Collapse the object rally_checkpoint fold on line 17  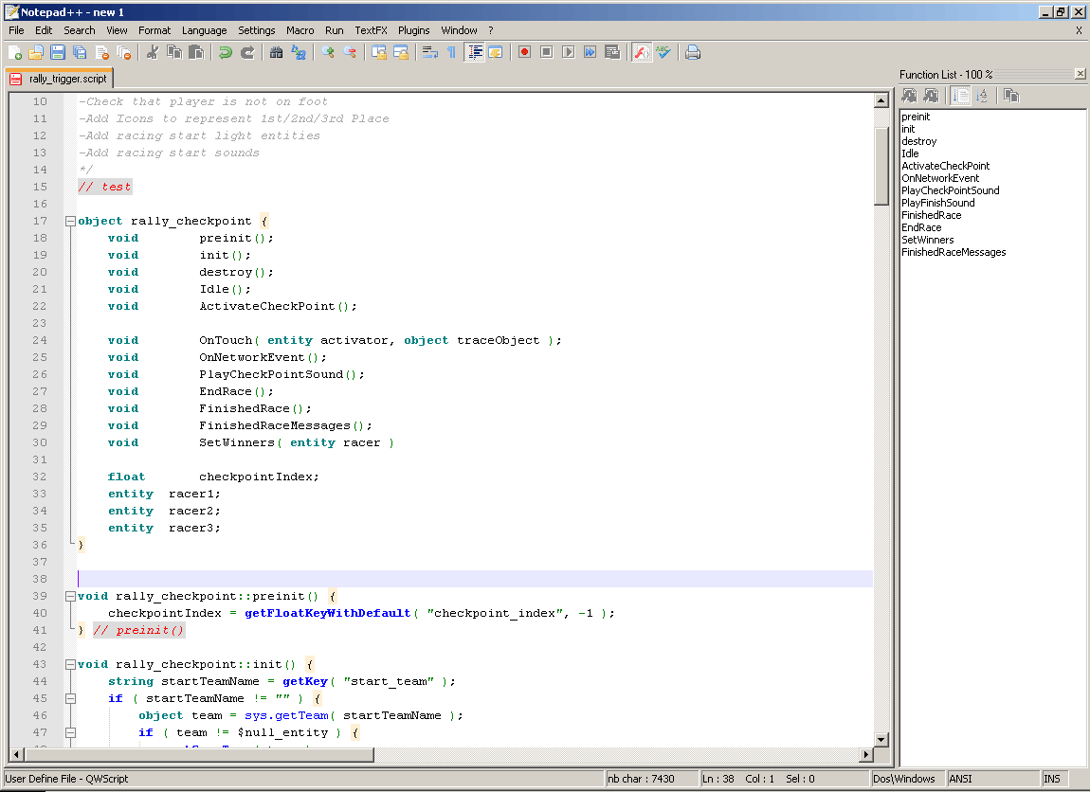click(70, 221)
